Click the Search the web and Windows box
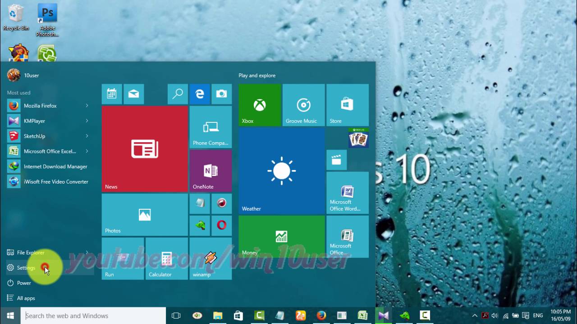 coord(93,315)
